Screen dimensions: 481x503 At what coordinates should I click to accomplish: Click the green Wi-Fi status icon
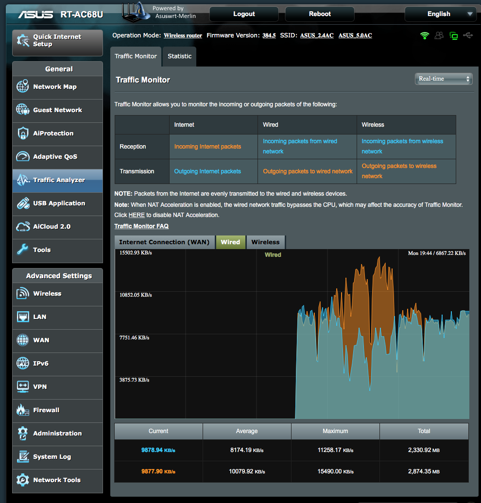coord(425,35)
